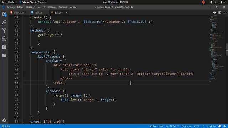228x128 pixels.
Task: Click line number 63 in gutter
Action: [x=16, y=35]
